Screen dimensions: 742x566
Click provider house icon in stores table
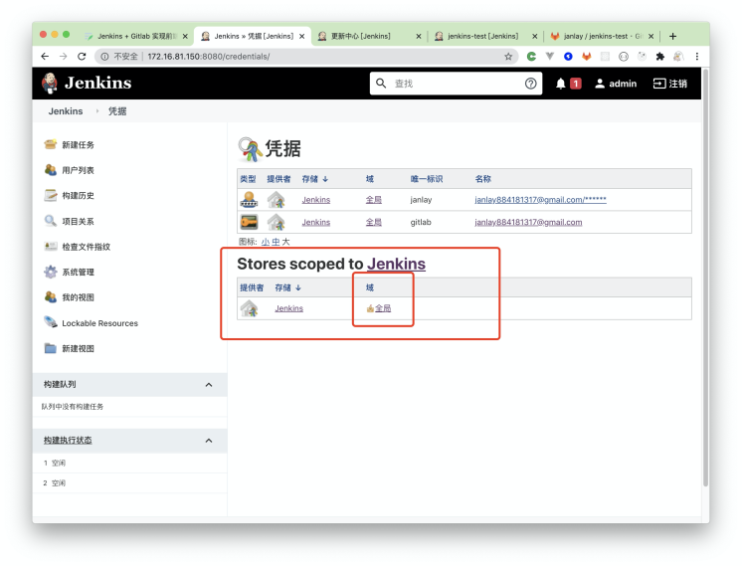(249, 308)
